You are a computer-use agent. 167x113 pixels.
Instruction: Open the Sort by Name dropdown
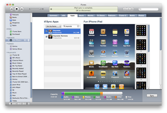point(53,26)
